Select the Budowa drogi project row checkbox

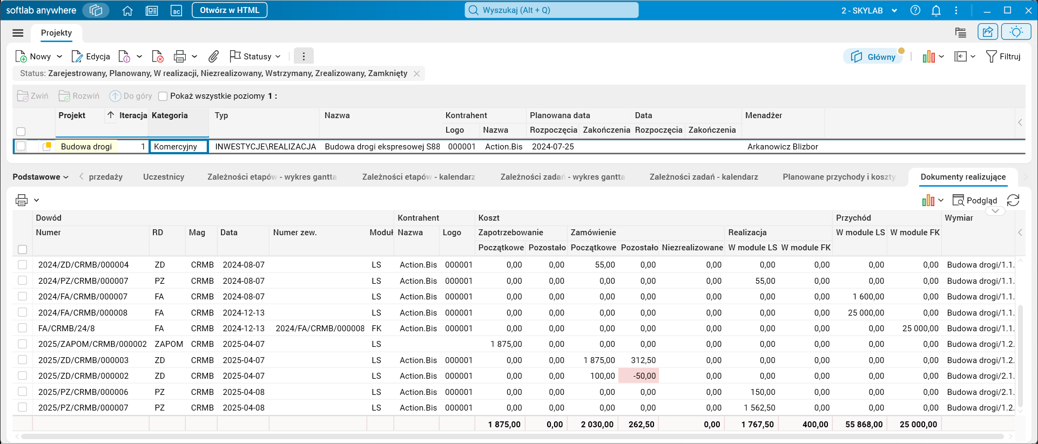(x=21, y=146)
